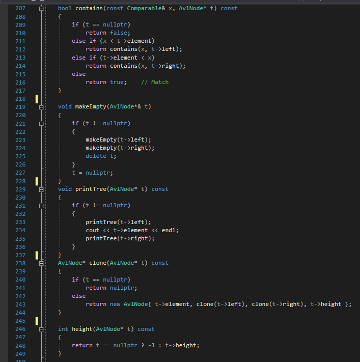Click 'Comparable&' type on line 207

(x=146, y=8)
